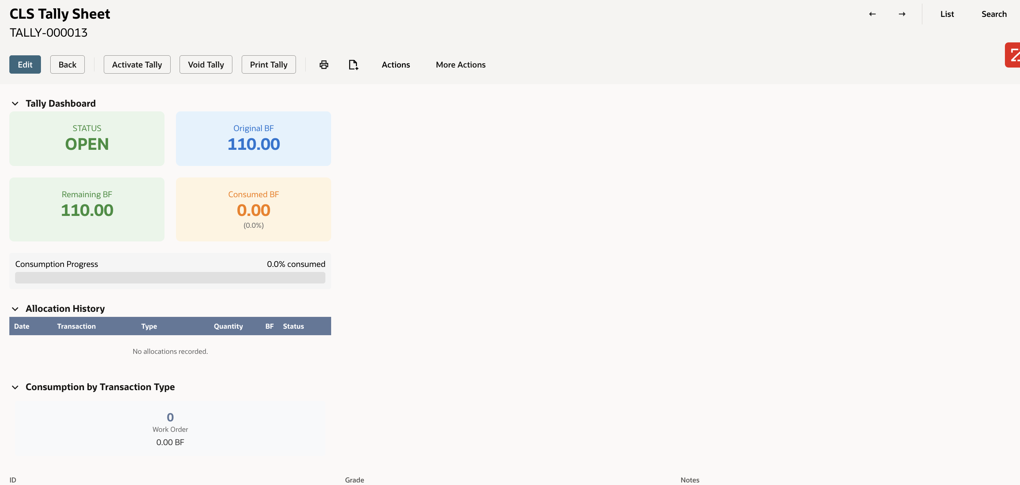Screen dimensions: 1020x485
Task: Click the Edit button
Action: coord(25,64)
